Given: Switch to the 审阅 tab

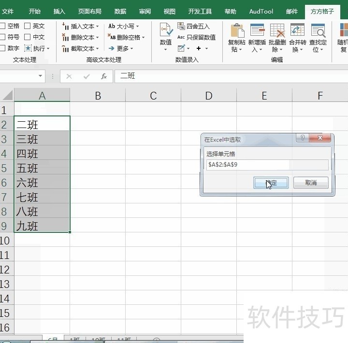Looking at the screenshot, I should point(145,12).
